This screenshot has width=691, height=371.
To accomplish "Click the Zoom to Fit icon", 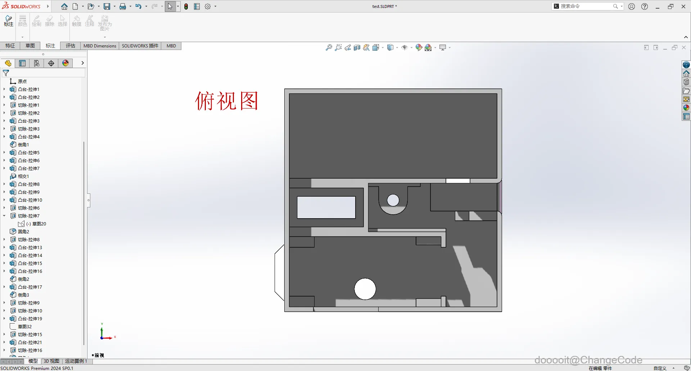I will [329, 47].
